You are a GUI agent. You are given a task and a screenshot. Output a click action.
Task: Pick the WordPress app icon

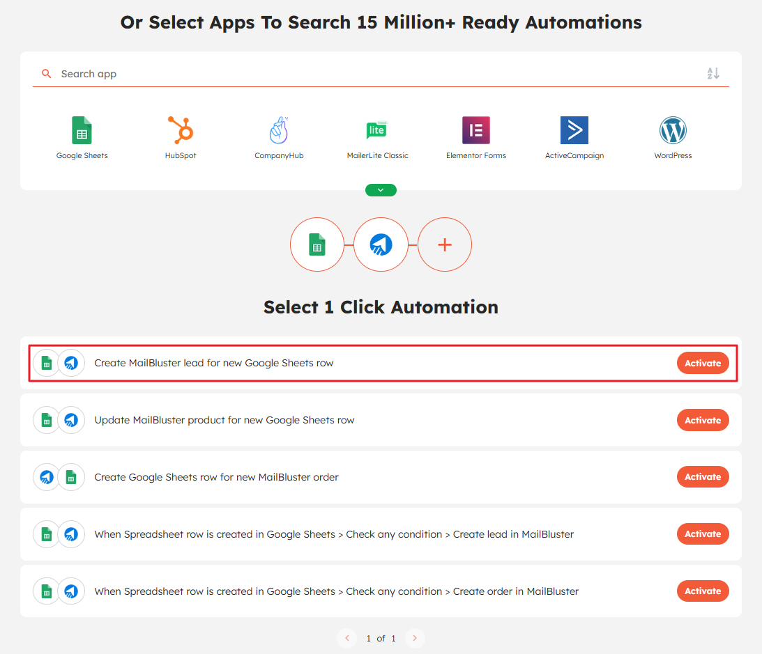click(673, 131)
